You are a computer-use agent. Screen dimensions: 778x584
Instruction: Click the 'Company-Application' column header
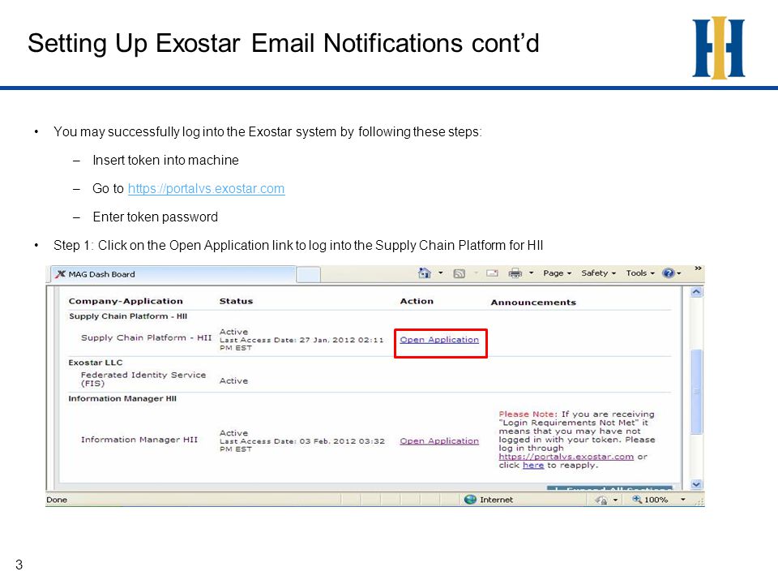[126, 301]
